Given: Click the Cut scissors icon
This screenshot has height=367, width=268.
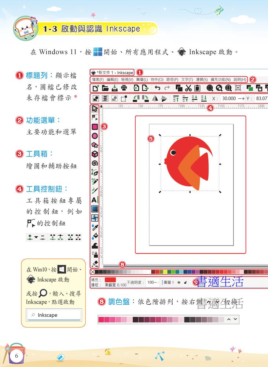Looking at the screenshot, I should tap(188, 88).
